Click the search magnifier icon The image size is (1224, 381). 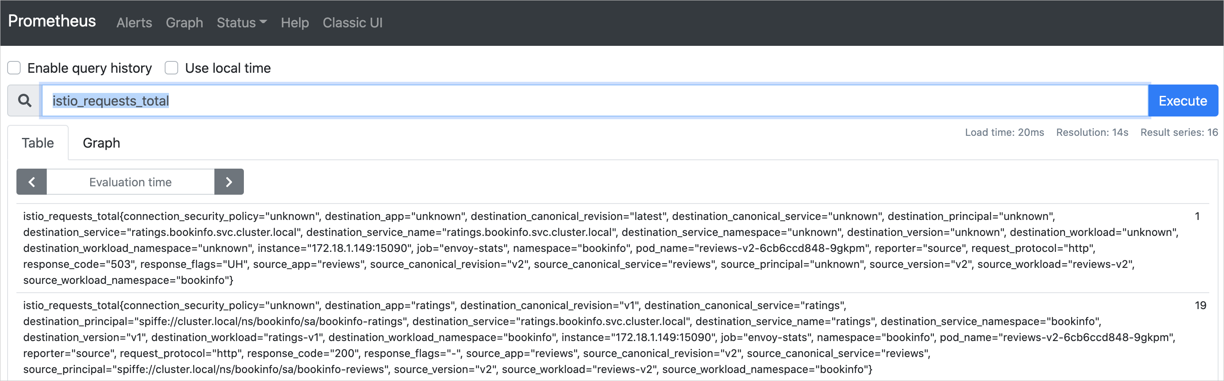[x=25, y=101]
